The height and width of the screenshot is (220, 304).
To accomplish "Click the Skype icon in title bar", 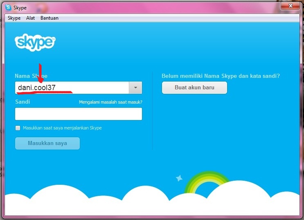I will (x=8, y=7).
